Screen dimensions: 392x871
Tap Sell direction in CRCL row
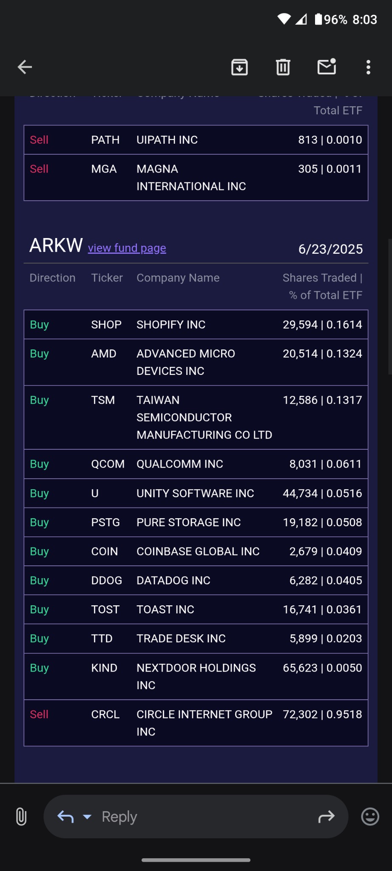(39, 715)
